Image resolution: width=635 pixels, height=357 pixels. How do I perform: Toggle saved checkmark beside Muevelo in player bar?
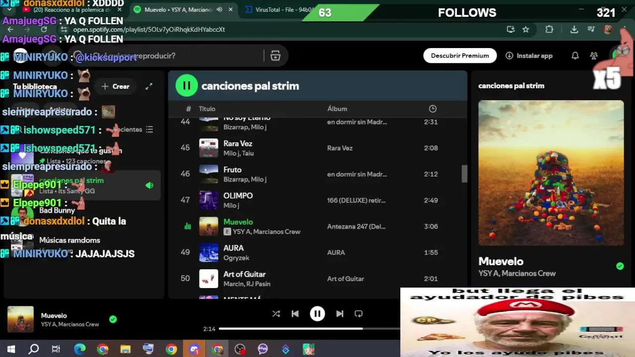coord(113,319)
